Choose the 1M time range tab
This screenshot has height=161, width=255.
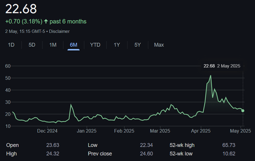tap(53, 45)
